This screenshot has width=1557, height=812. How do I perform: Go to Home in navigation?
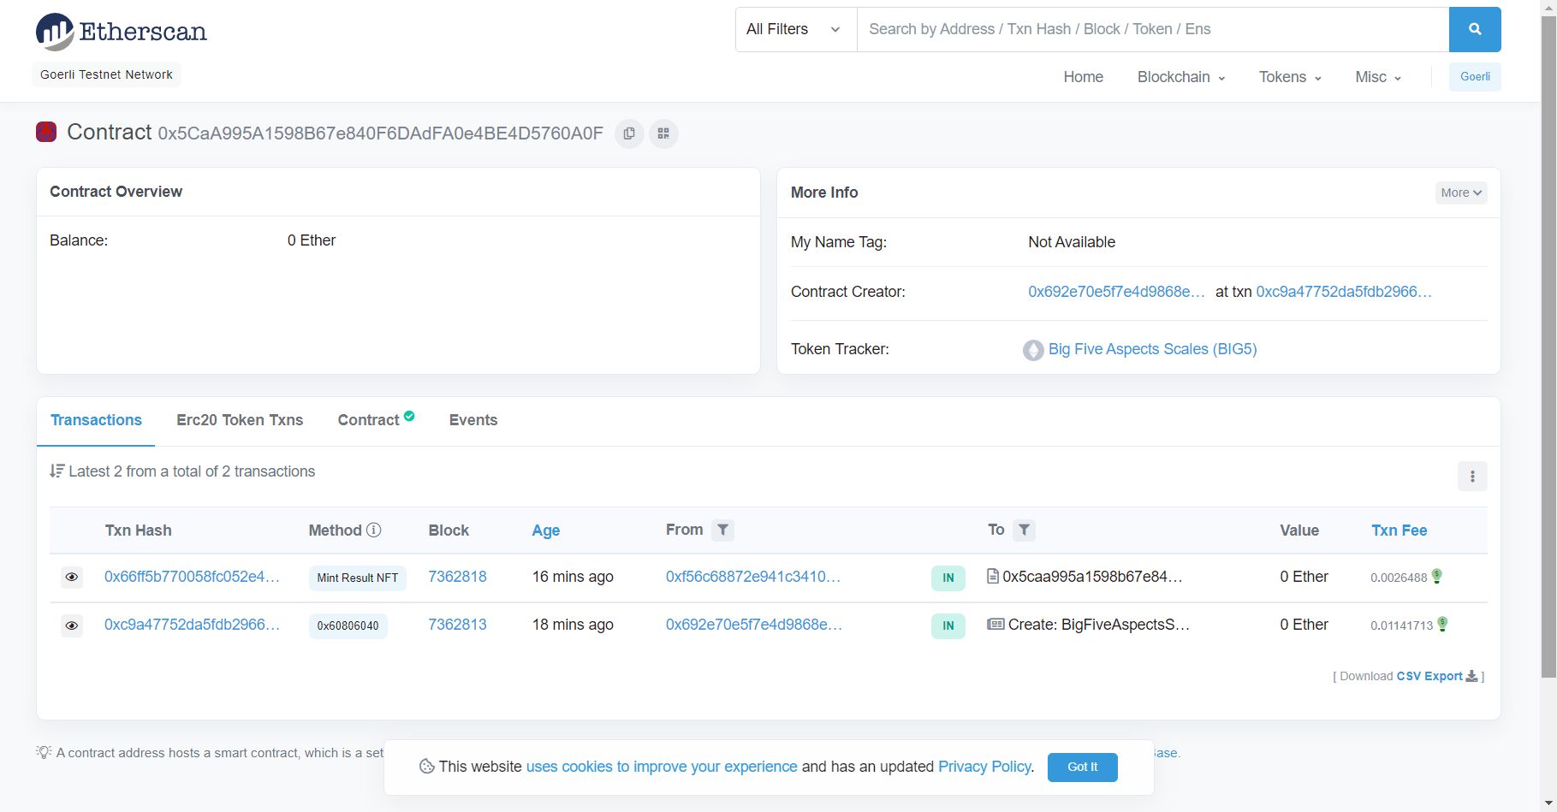click(x=1083, y=77)
